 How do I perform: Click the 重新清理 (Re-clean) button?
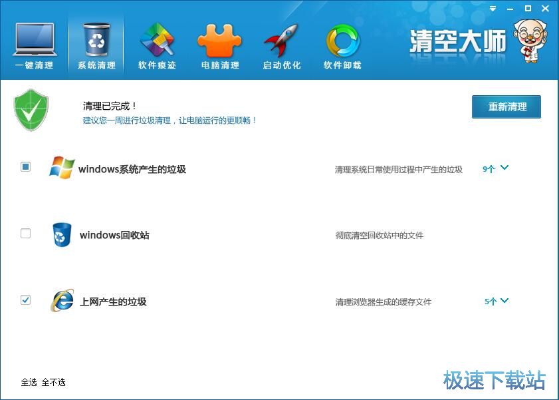tap(506, 106)
